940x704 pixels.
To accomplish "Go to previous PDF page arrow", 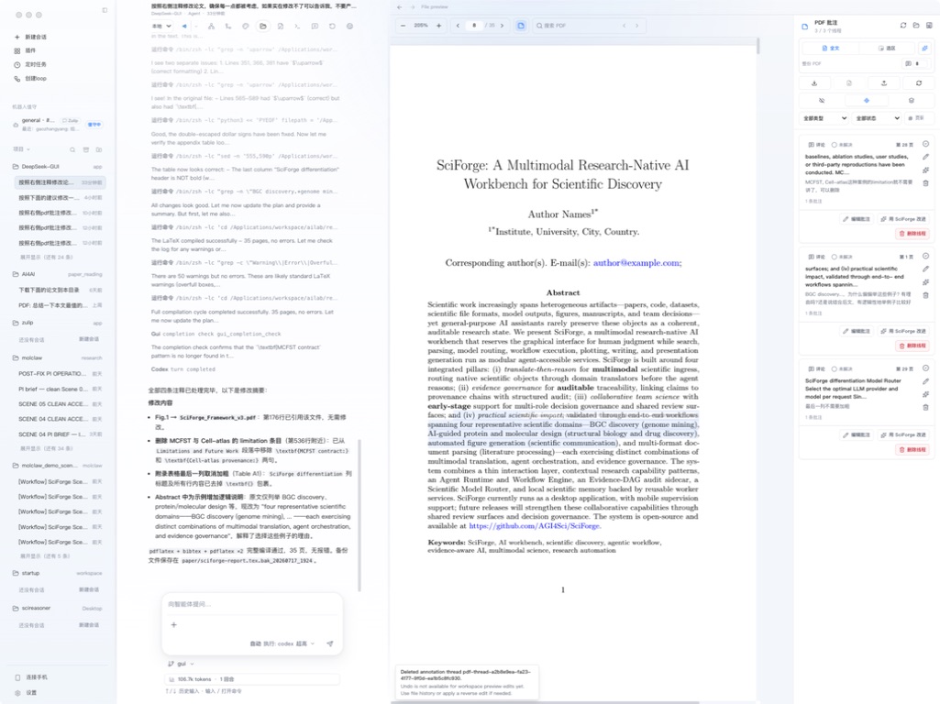I will coord(458,26).
